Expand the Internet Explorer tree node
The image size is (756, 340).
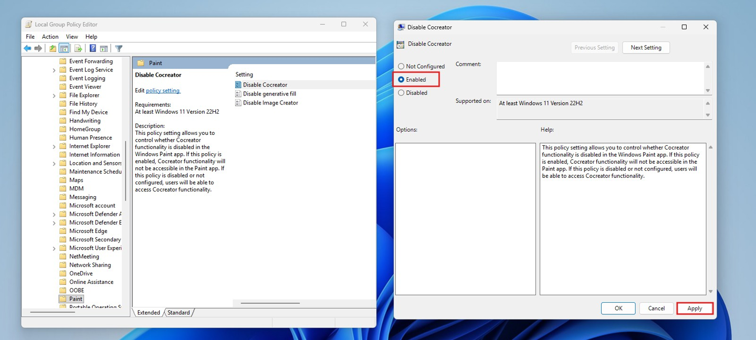[x=54, y=146]
